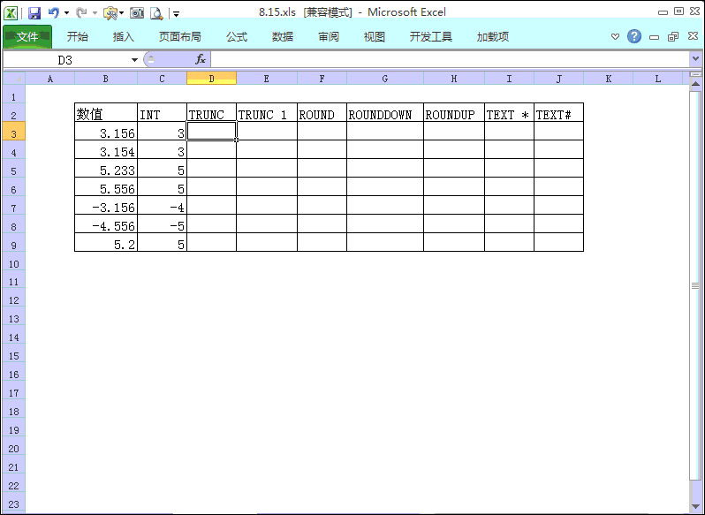Click into the formula bar
The image size is (705, 515).
(450, 59)
